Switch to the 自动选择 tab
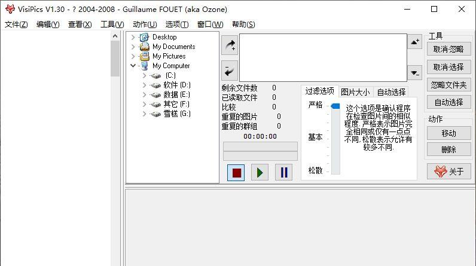The height and width of the screenshot is (266, 476). point(391,92)
